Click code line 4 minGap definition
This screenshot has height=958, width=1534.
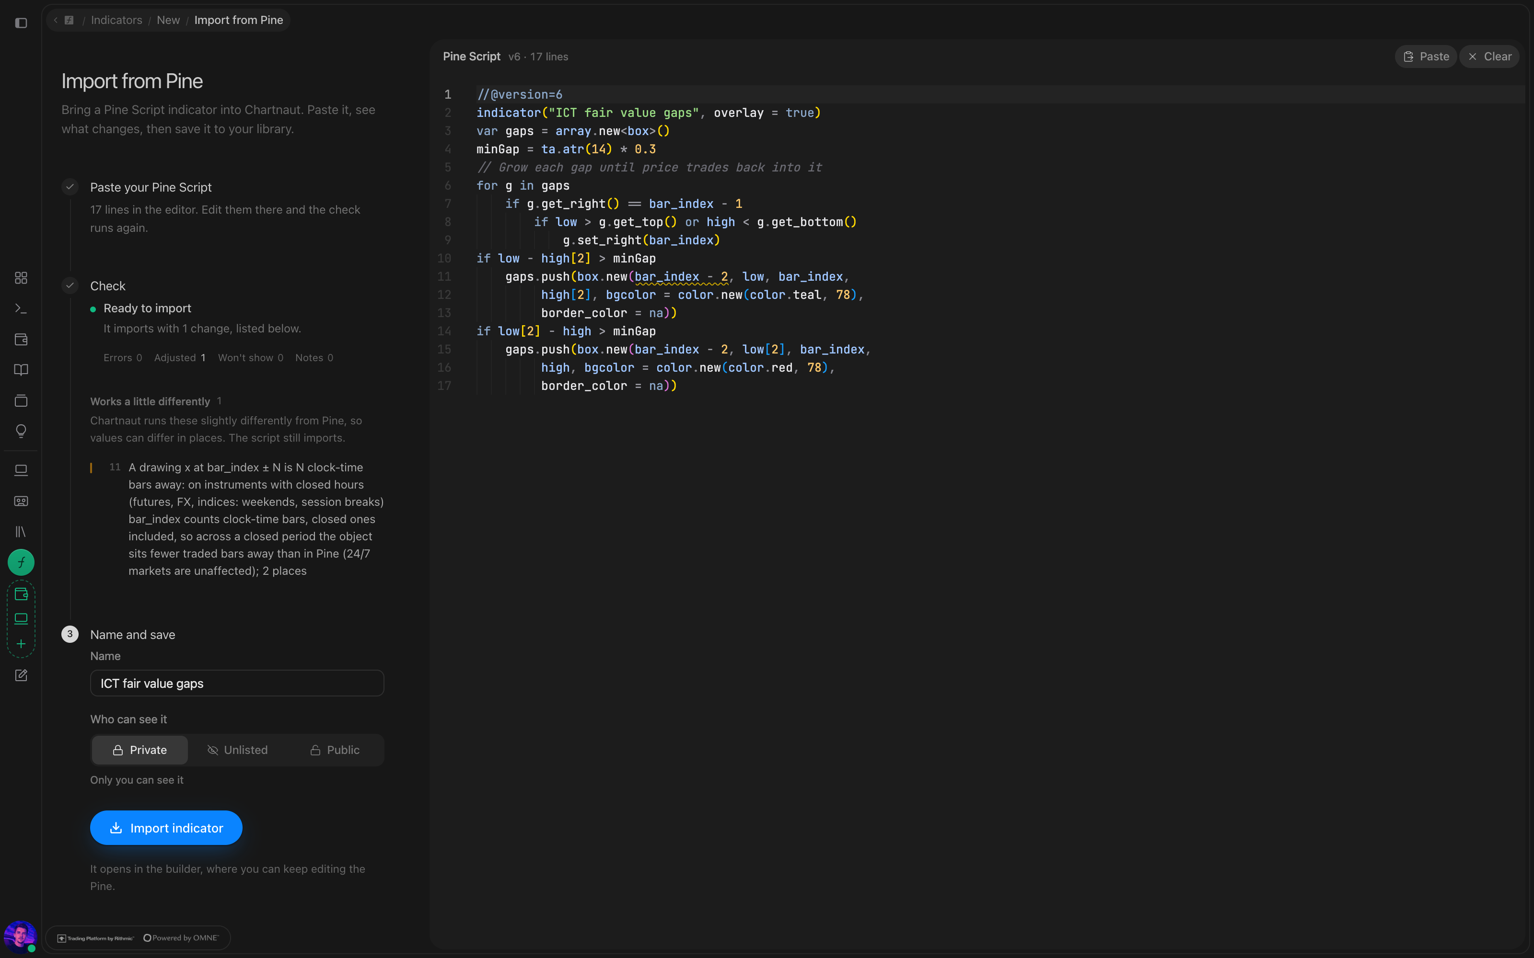pos(566,149)
